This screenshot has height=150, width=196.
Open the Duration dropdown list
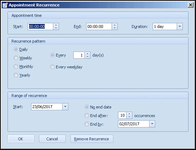tap(180, 26)
